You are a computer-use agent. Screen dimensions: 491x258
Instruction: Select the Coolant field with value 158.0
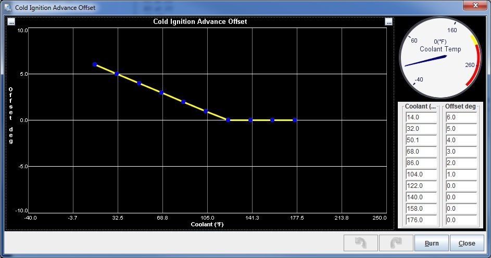coord(421,208)
